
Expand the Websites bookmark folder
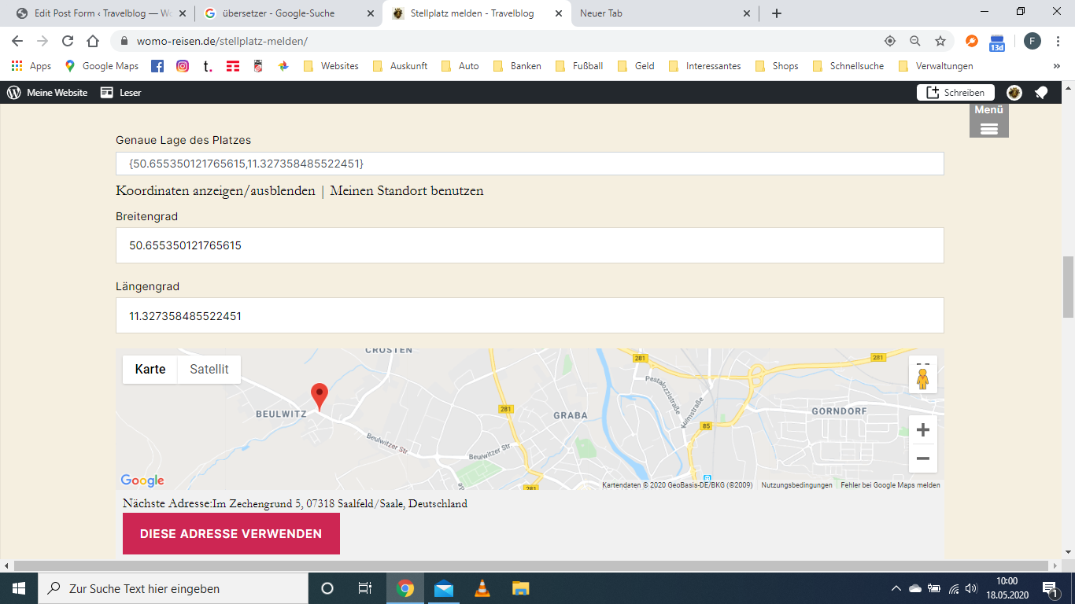(x=331, y=66)
